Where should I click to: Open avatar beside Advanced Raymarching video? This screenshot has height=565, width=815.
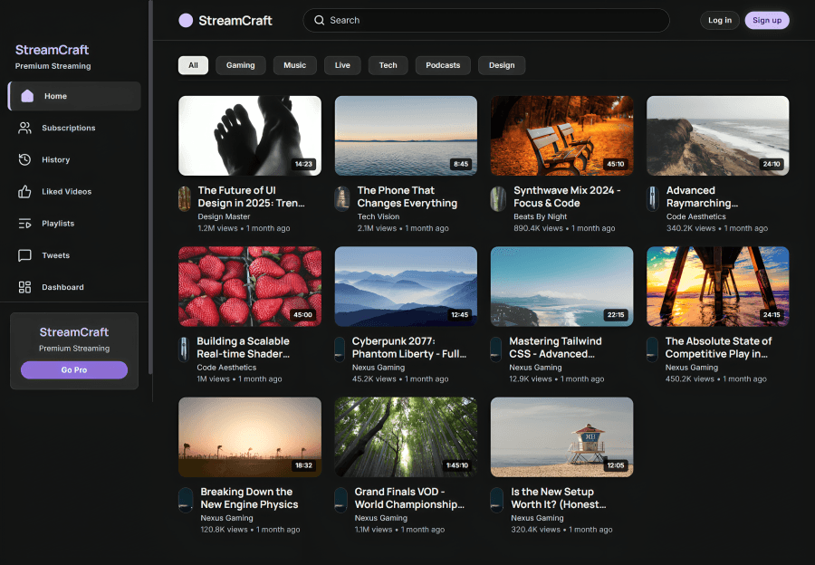click(x=652, y=199)
